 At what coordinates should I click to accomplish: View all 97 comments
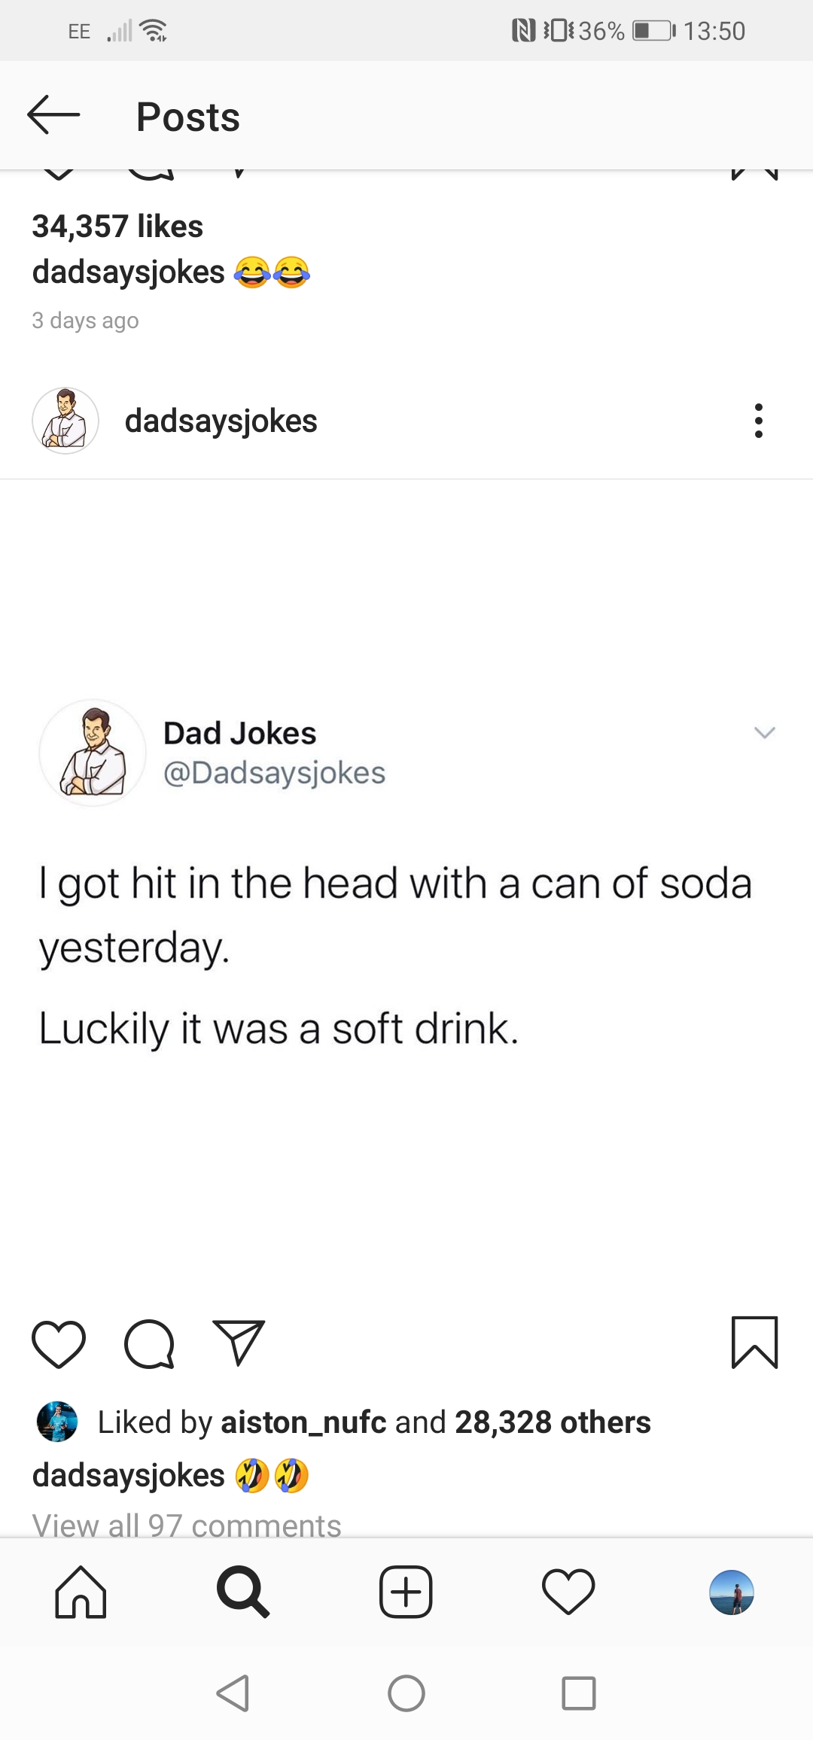tap(187, 1525)
